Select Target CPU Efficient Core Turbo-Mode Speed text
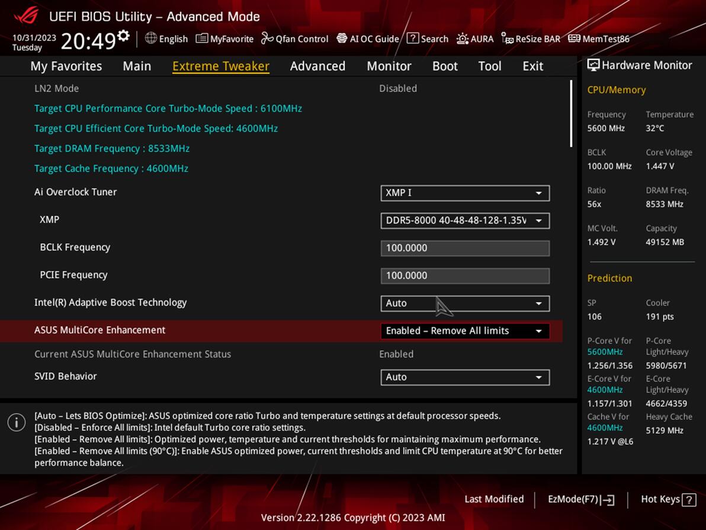Screen dimensions: 706x530 (x=156, y=129)
